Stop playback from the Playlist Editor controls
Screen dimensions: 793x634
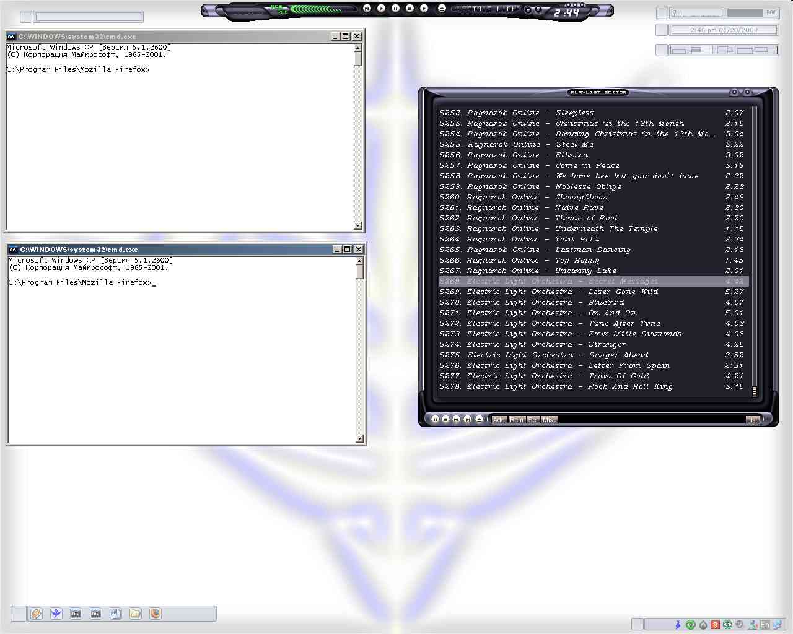(x=445, y=419)
